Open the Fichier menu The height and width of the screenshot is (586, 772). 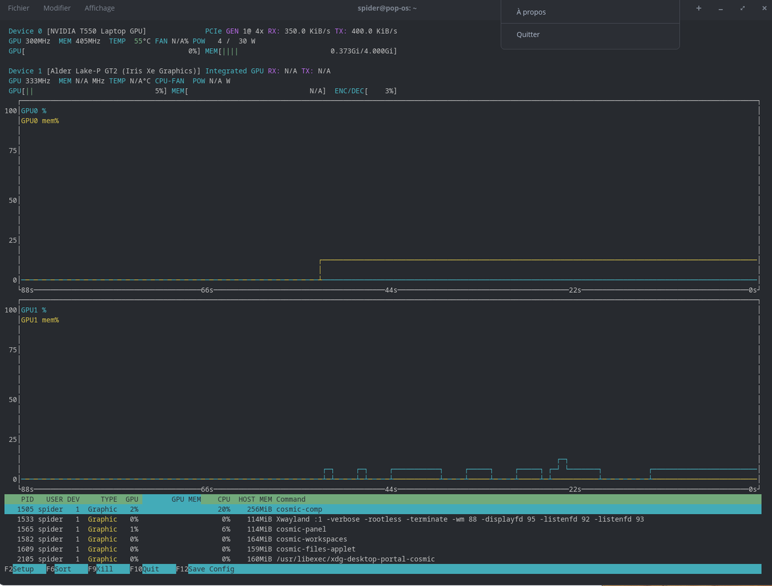click(18, 8)
